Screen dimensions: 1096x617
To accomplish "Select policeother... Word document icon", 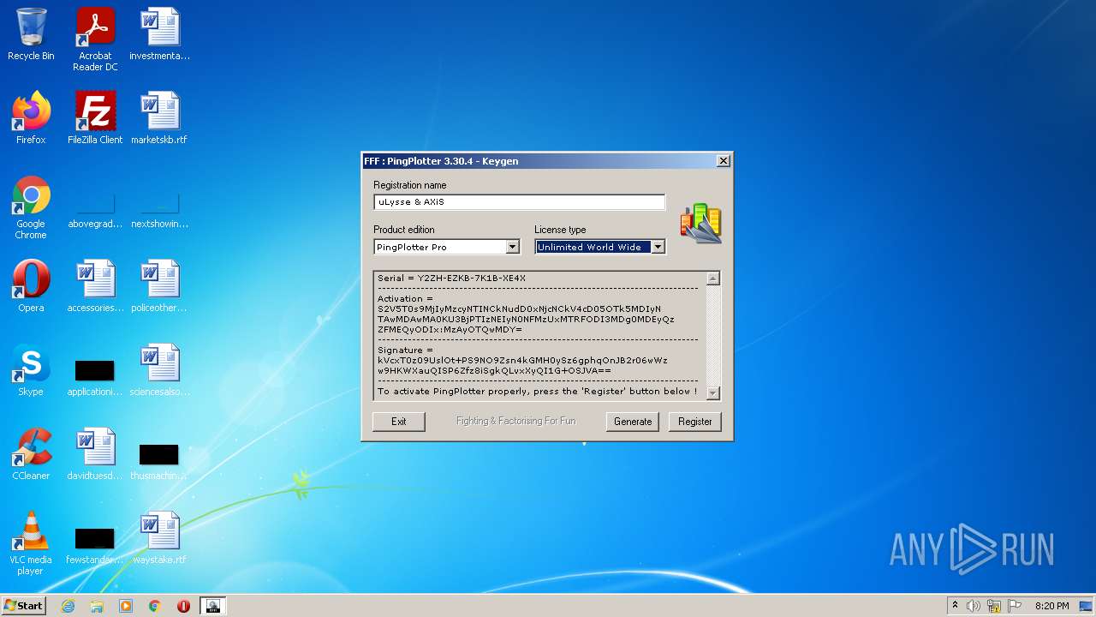I will click(159, 286).
